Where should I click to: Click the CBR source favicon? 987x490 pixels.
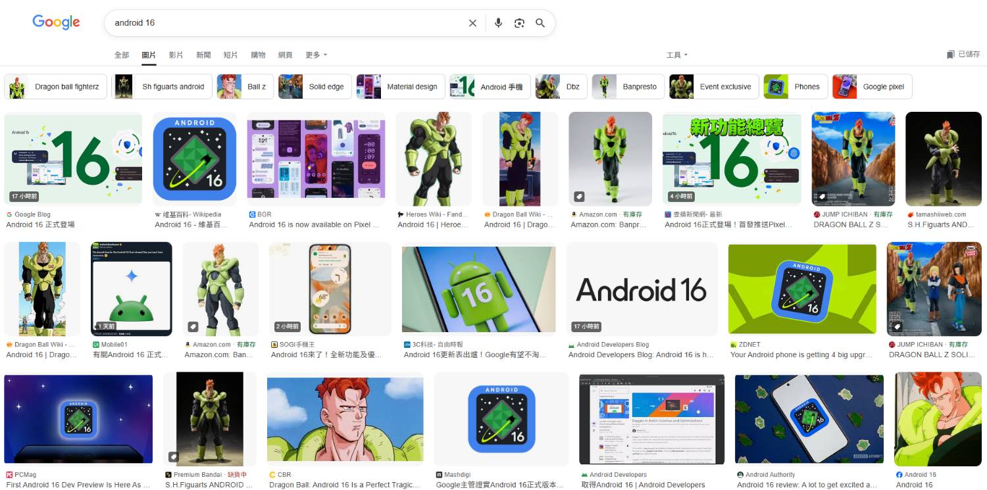click(x=272, y=475)
